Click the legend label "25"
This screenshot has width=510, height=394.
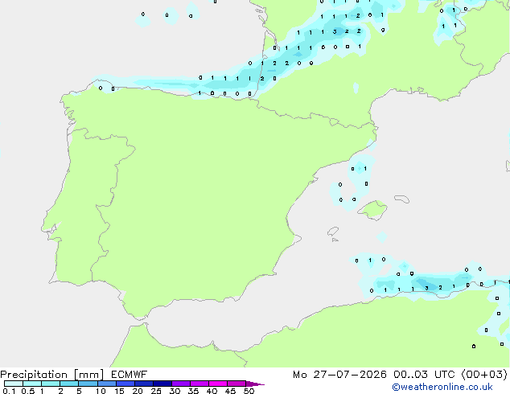(156, 391)
